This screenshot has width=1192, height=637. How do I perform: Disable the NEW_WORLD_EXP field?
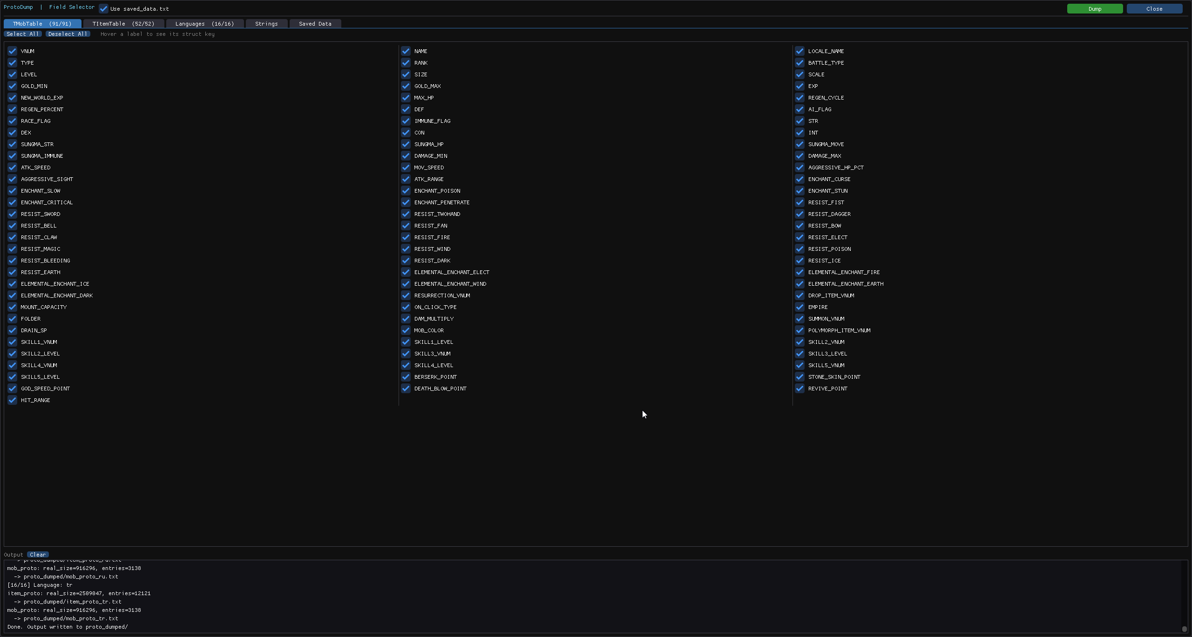[x=13, y=98]
